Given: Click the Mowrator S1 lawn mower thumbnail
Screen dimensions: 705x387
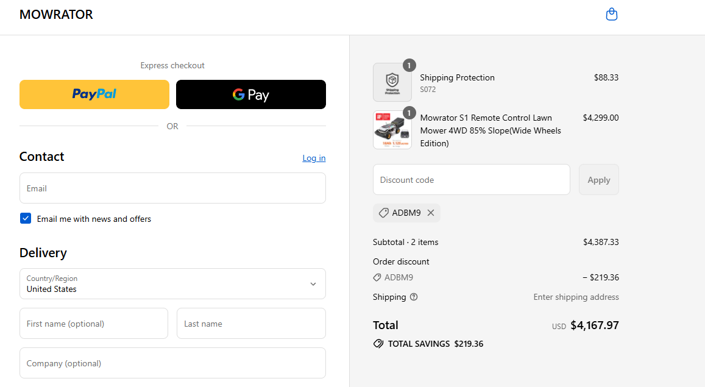Looking at the screenshot, I should pyautogui.click(x=392, y=130).
